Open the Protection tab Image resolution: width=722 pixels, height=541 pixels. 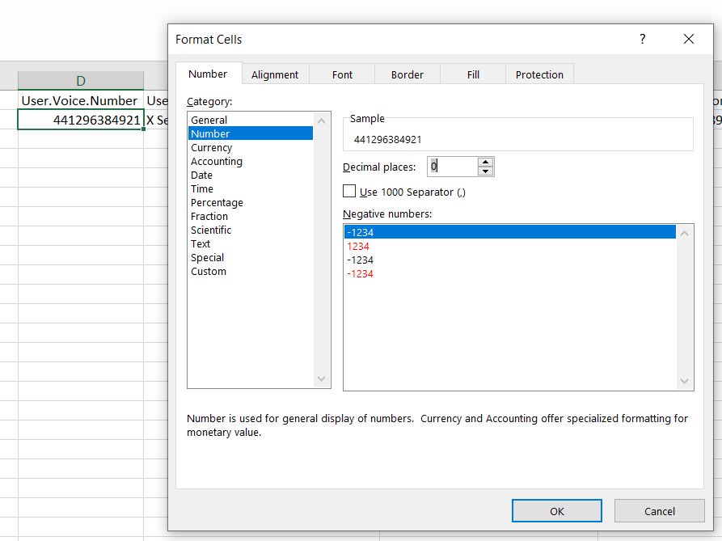pos(539,74)
